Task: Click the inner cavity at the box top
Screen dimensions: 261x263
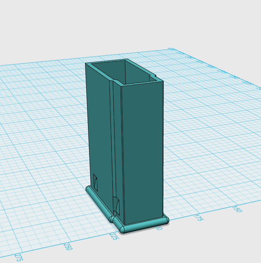Action: pos(124,72)
